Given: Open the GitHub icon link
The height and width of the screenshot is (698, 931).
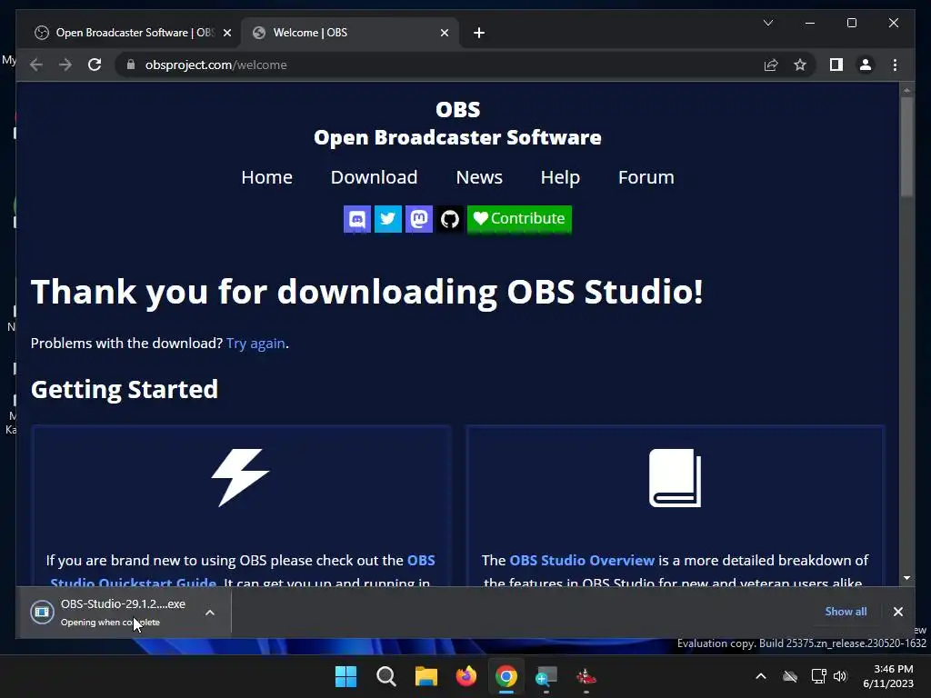Looking at the screenshot, I should [449, 219].
